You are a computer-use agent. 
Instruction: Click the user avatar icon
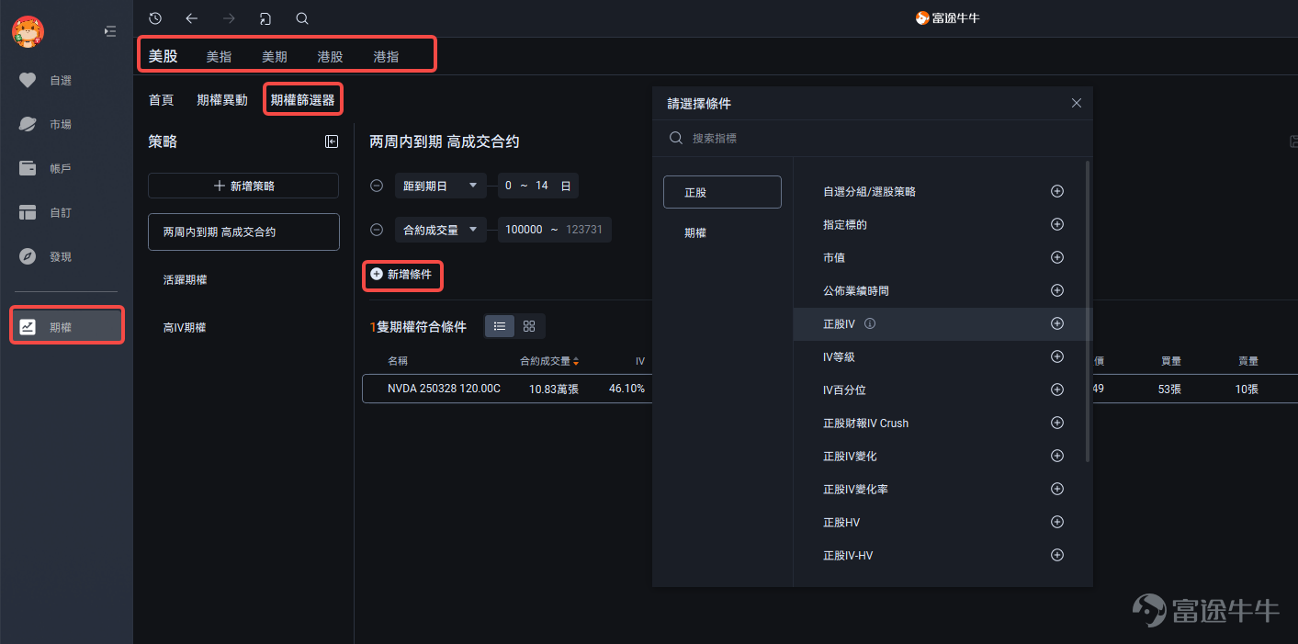click(x=28, y=32)
